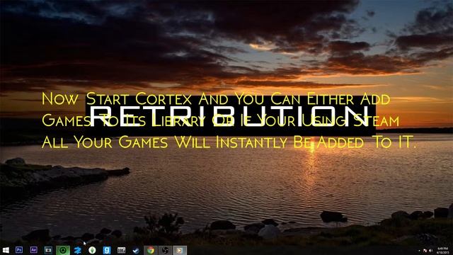Launch After Effects from the taskbar
The image size is (453, 255).
pos(33,250)
